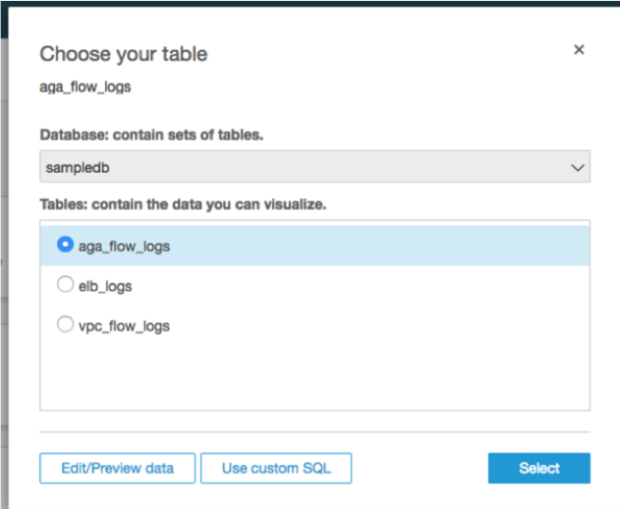
Task: Select the aga_flow_logs radio button
Action: click(66, 246)
